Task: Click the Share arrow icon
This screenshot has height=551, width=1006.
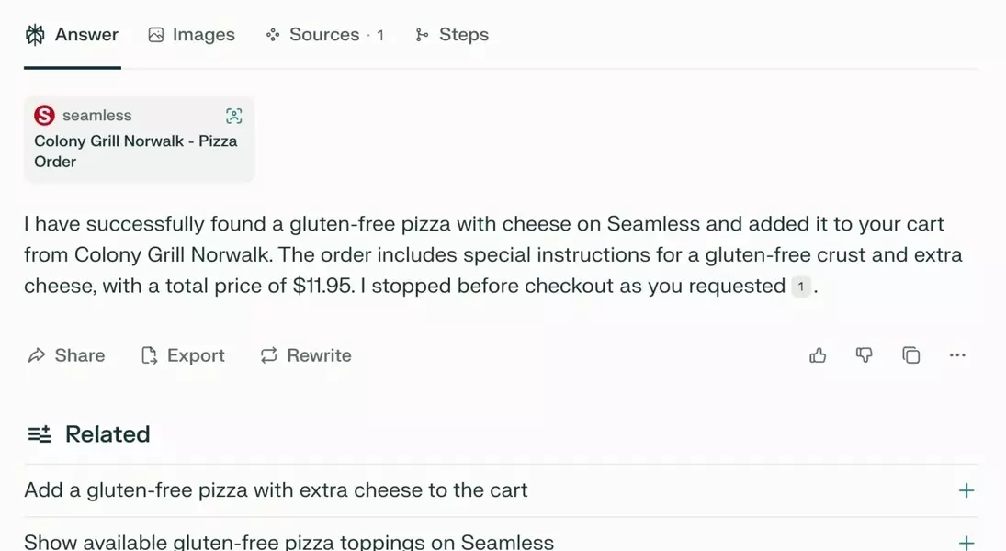Action: coord(37,355)
